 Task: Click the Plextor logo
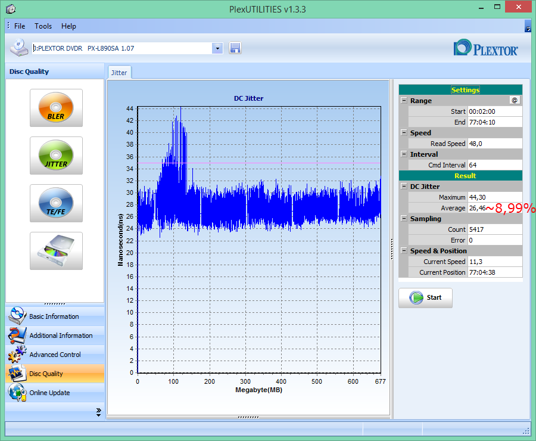coord(485,48)
